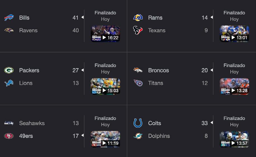Click the Packers team name
The height and width of the screenshot is (157, 256).
[29, 70]
